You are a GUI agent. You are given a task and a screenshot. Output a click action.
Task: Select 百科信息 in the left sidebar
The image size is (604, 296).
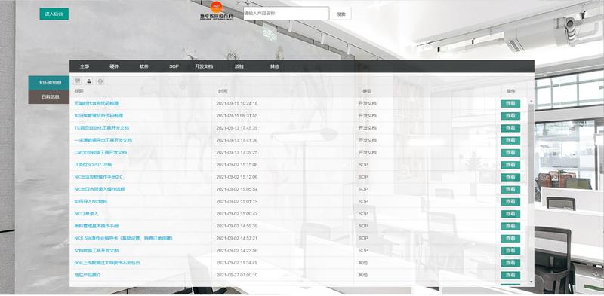click(49, 97)
